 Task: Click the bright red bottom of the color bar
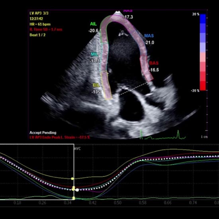coord(203,86)
